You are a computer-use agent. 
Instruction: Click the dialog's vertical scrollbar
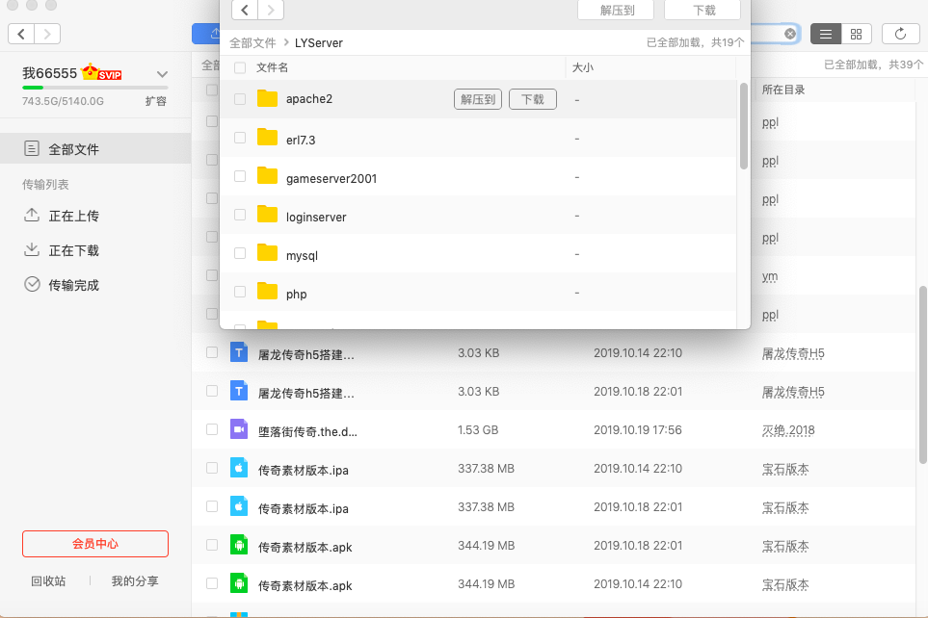743,125
